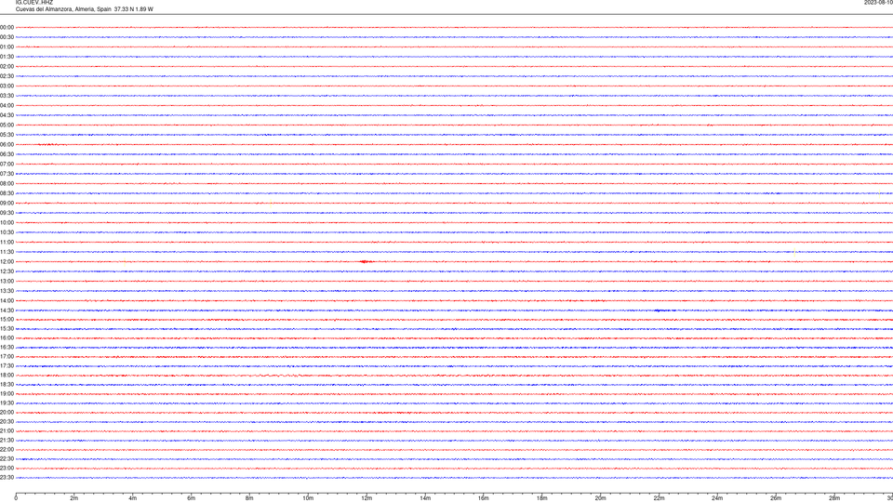Select the 00:30 time row label

[x=7, y=37]
